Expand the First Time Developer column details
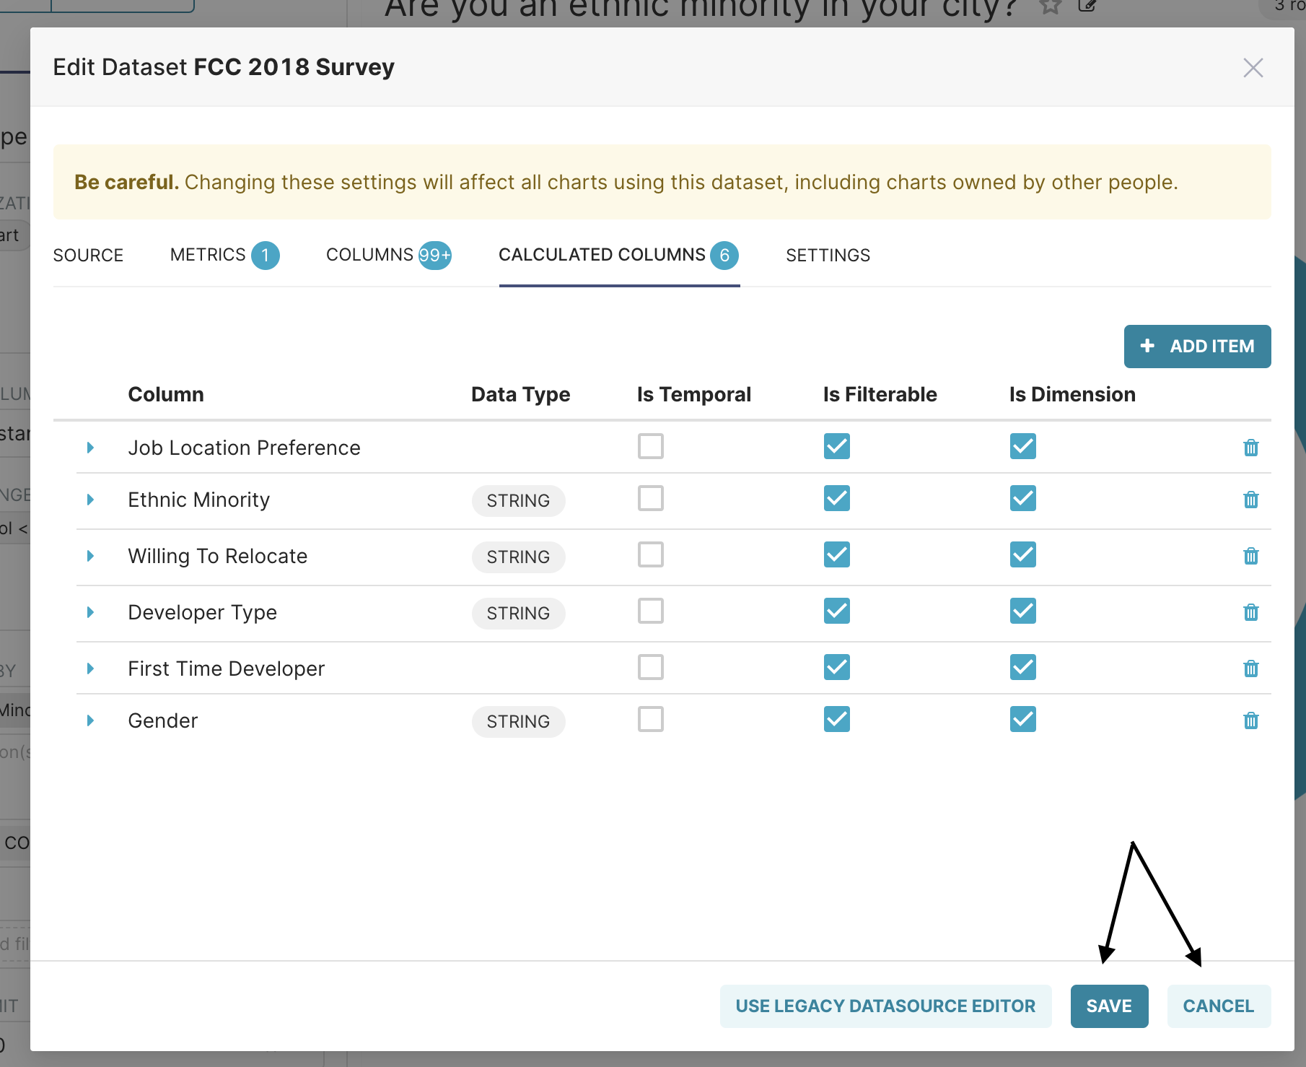 pyautogui.click(x=91, y=668)
